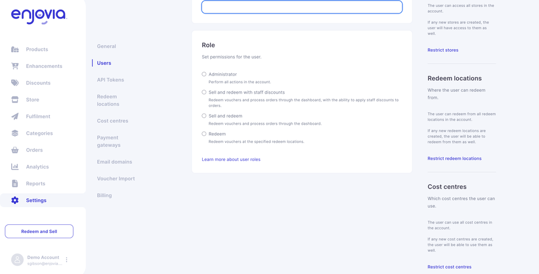
Task: Click the Discounts tag icon
Action: 15,83
